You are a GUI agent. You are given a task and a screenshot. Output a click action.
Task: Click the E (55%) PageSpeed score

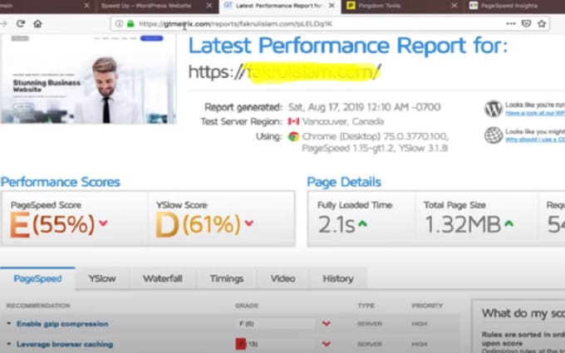52,224
